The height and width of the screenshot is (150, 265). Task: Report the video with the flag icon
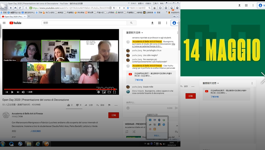coord(109,105)
